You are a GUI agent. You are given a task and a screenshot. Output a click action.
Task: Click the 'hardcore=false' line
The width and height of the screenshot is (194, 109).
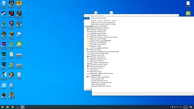[x=98, y=61]
